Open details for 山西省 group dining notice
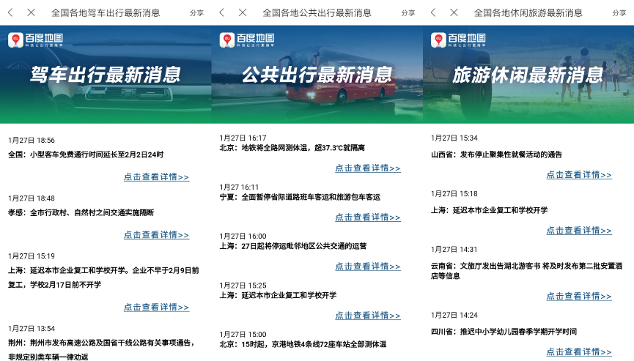The width and height of the screenshot is (634, 361). (x=578, y=175)
